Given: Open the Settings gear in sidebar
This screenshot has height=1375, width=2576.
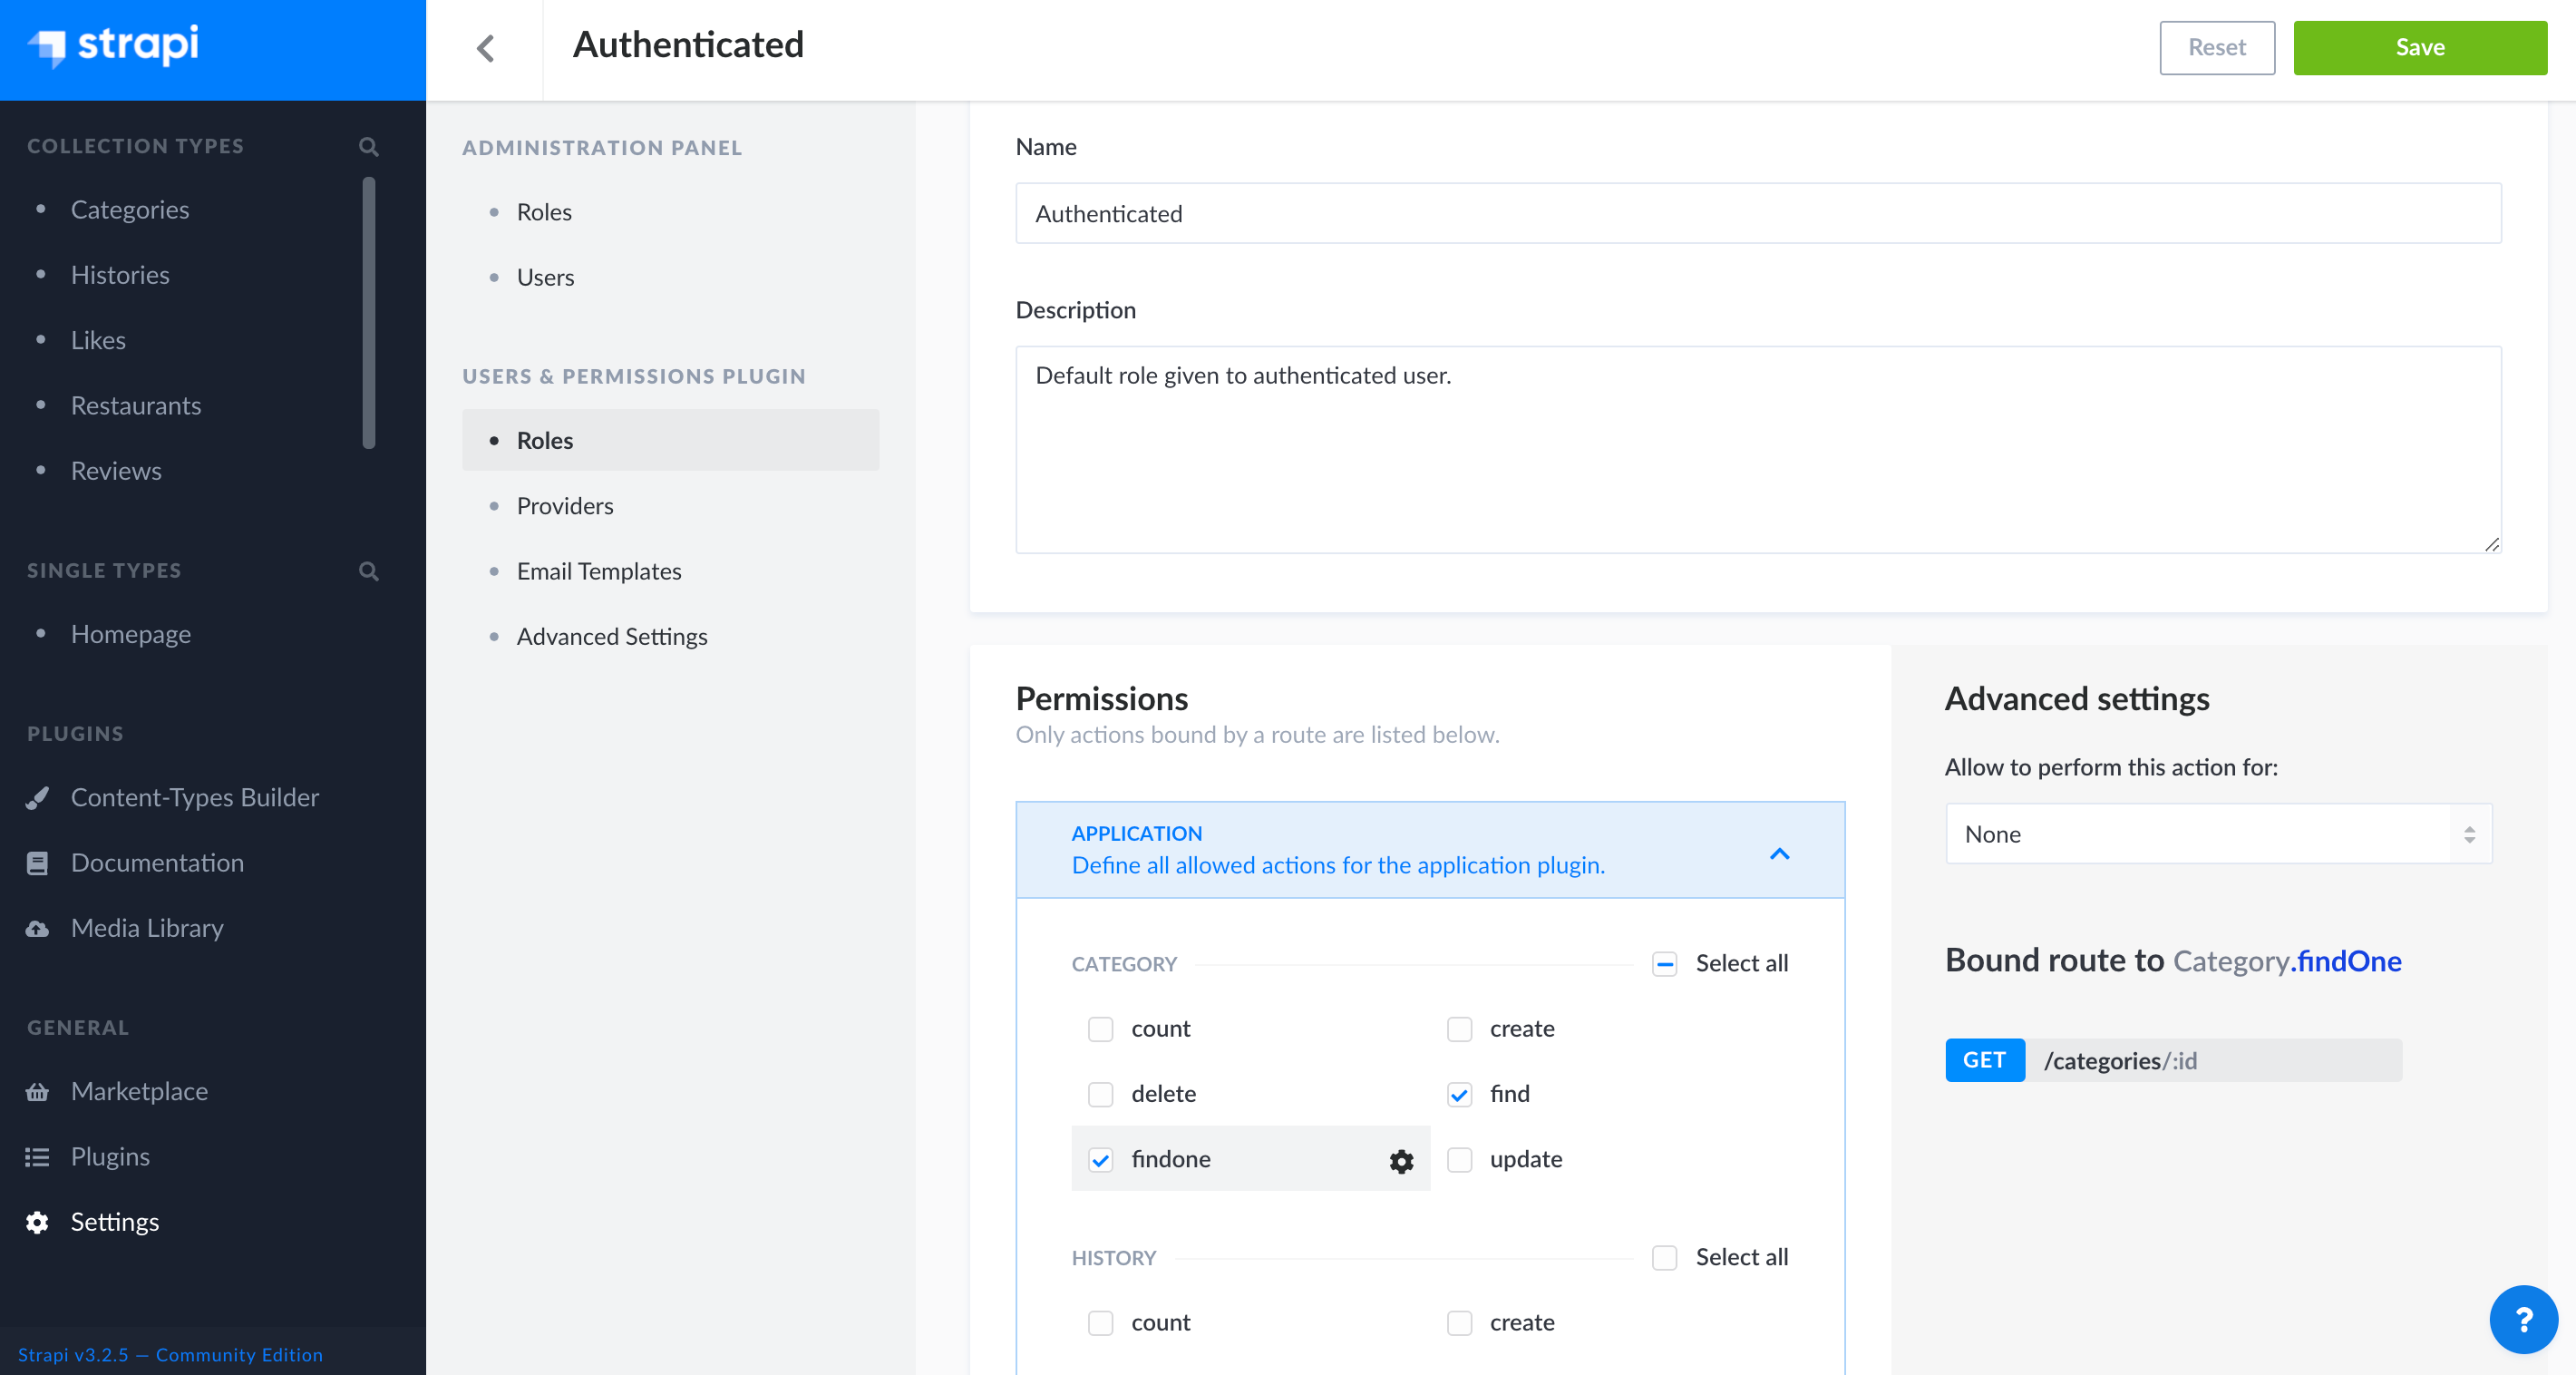Looking at the screenshot, I should [114, 1221].
